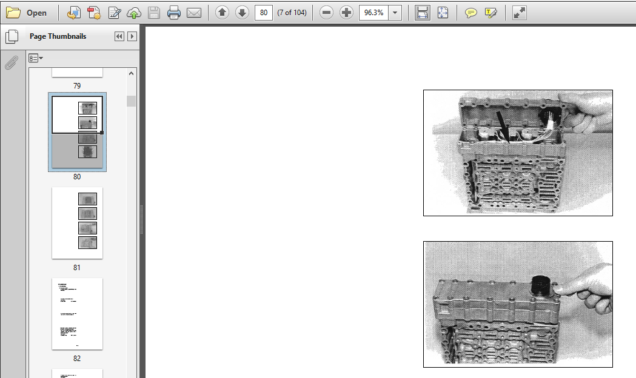Click the top valve body photo
The height and width of the screenshot is (378, 636).
[x=518, y=153]
